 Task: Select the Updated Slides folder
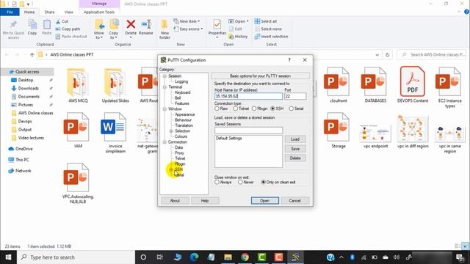click(x=115, y=85)
